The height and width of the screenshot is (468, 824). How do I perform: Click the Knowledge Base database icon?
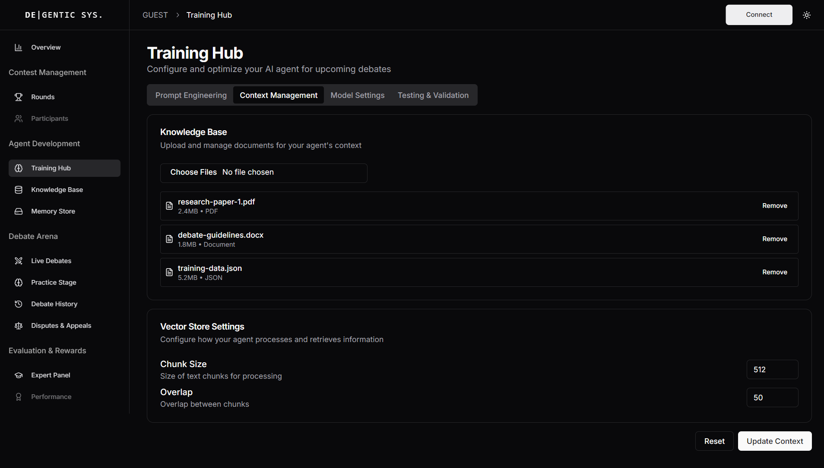point(19,190)
